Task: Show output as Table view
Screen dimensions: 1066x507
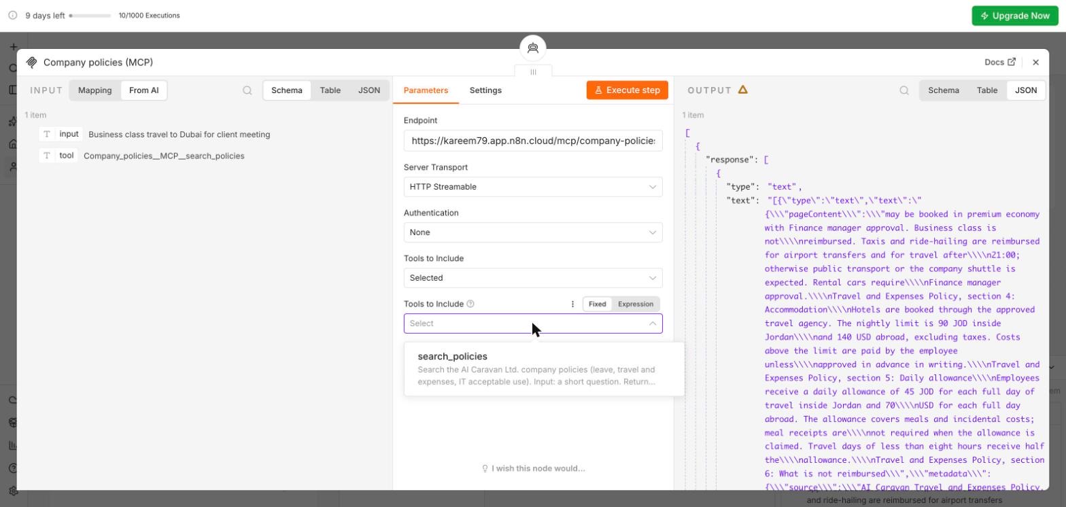Action: [x=987, y=90]
